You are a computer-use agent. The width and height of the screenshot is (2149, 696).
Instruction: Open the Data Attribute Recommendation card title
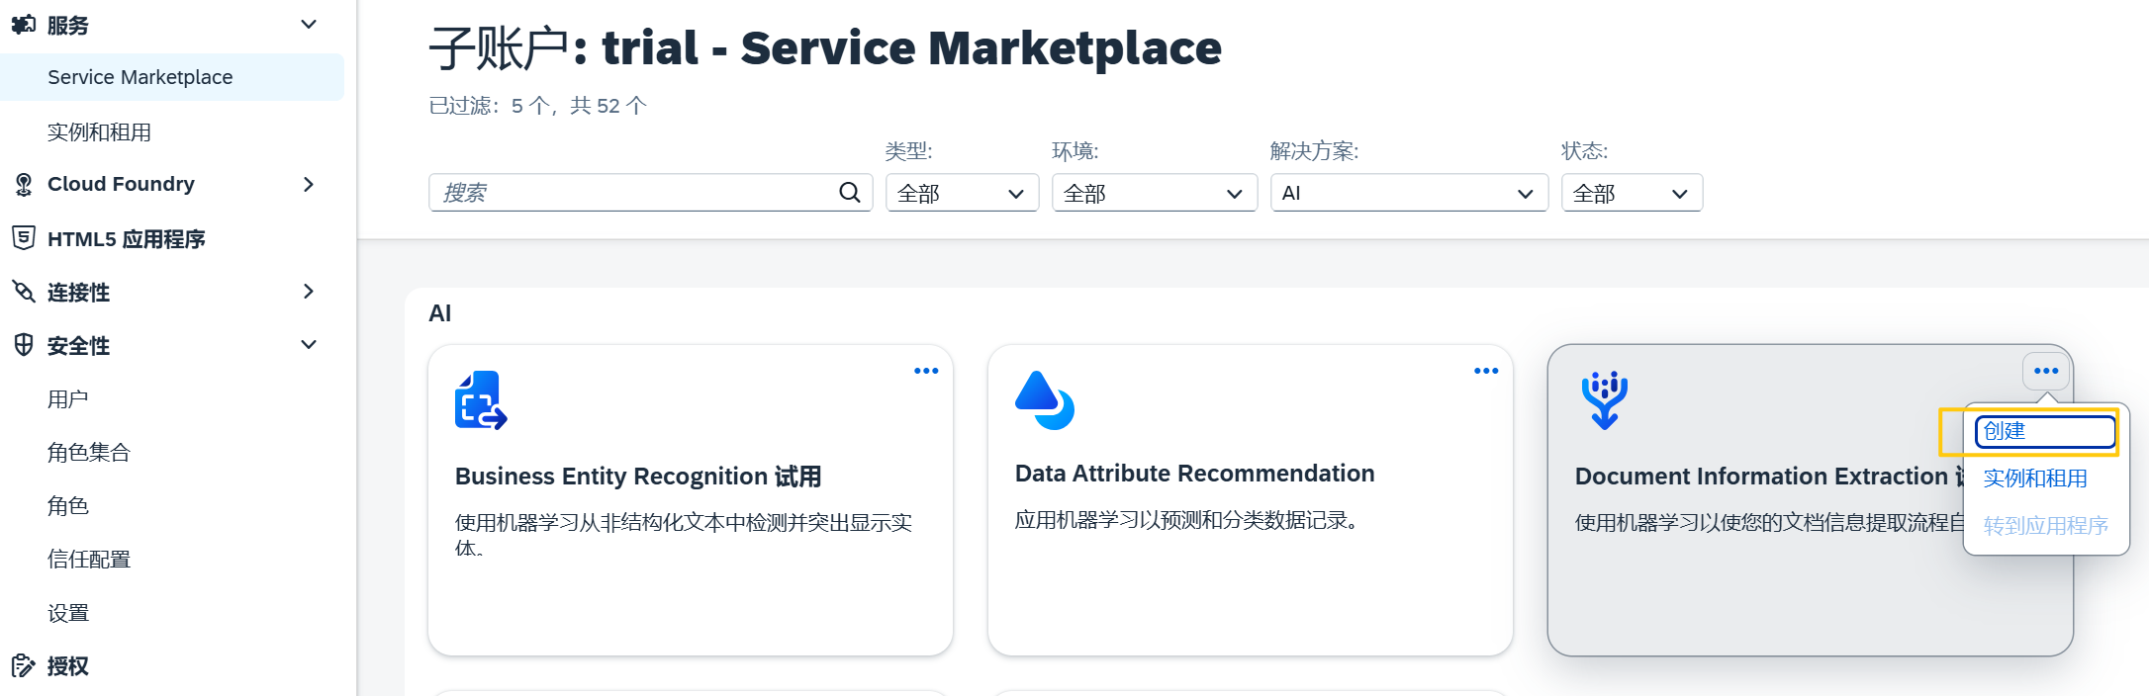click(x=1194, y=474)
